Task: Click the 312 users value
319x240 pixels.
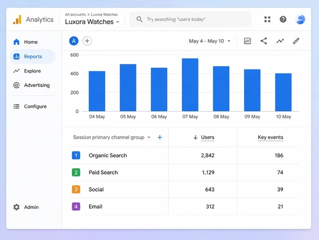Action: pos(210,207)
